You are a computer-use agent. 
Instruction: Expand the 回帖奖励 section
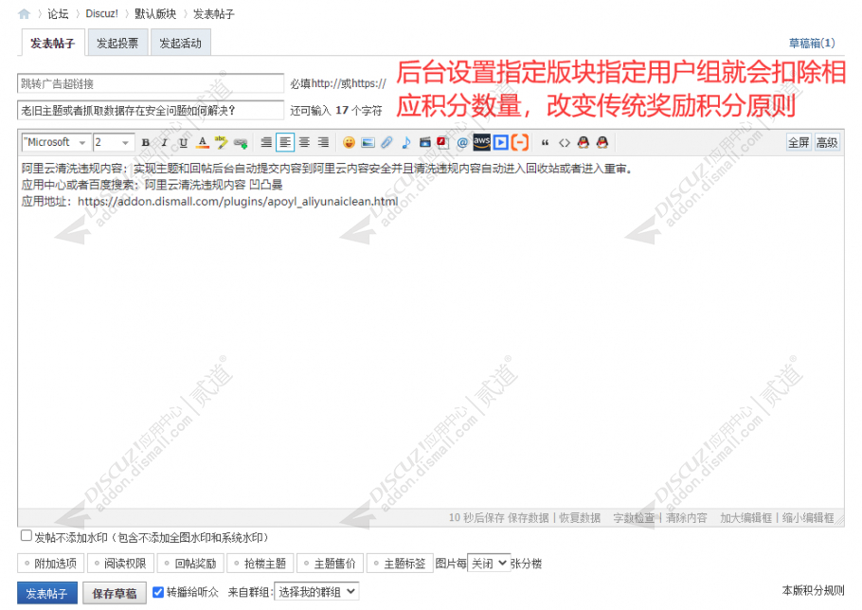coord(190,564)
